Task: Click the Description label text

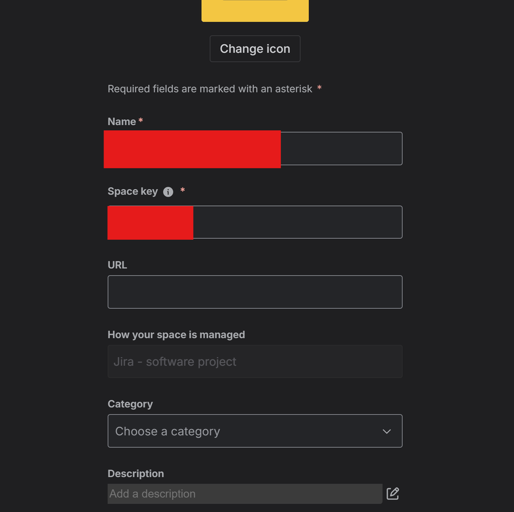Action: coord(135,473)
